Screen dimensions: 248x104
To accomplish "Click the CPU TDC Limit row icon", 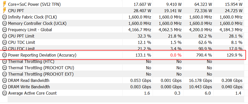I will [x=5, y=42].
